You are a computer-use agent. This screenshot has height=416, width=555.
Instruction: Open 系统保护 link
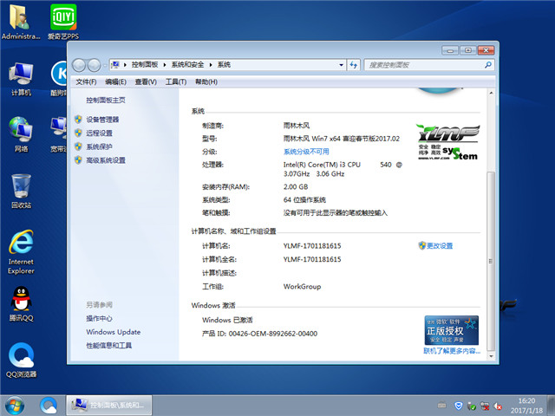(99, 146)
